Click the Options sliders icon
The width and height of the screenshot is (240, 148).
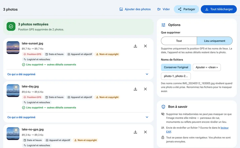(x=163, y=25)
